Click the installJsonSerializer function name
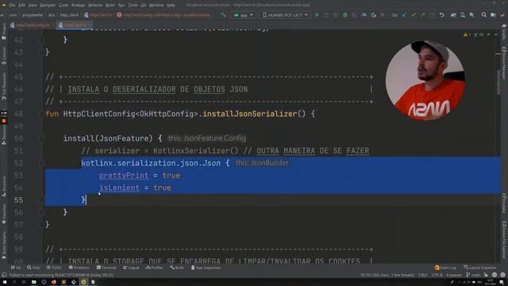 pyautogui.click(x=250, y=114)
